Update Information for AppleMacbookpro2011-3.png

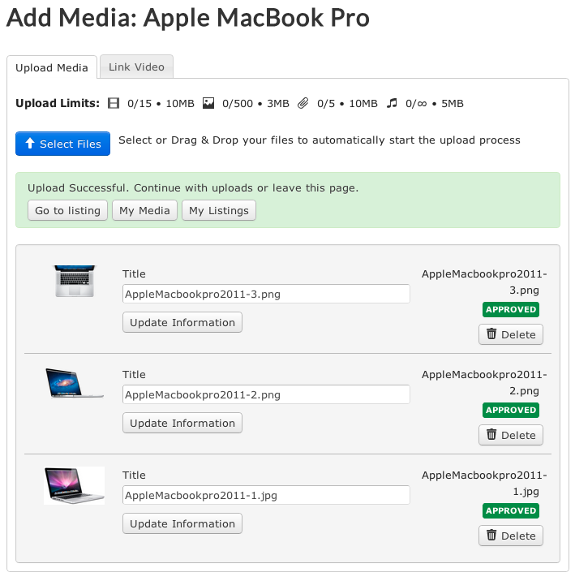coord(182,323)
